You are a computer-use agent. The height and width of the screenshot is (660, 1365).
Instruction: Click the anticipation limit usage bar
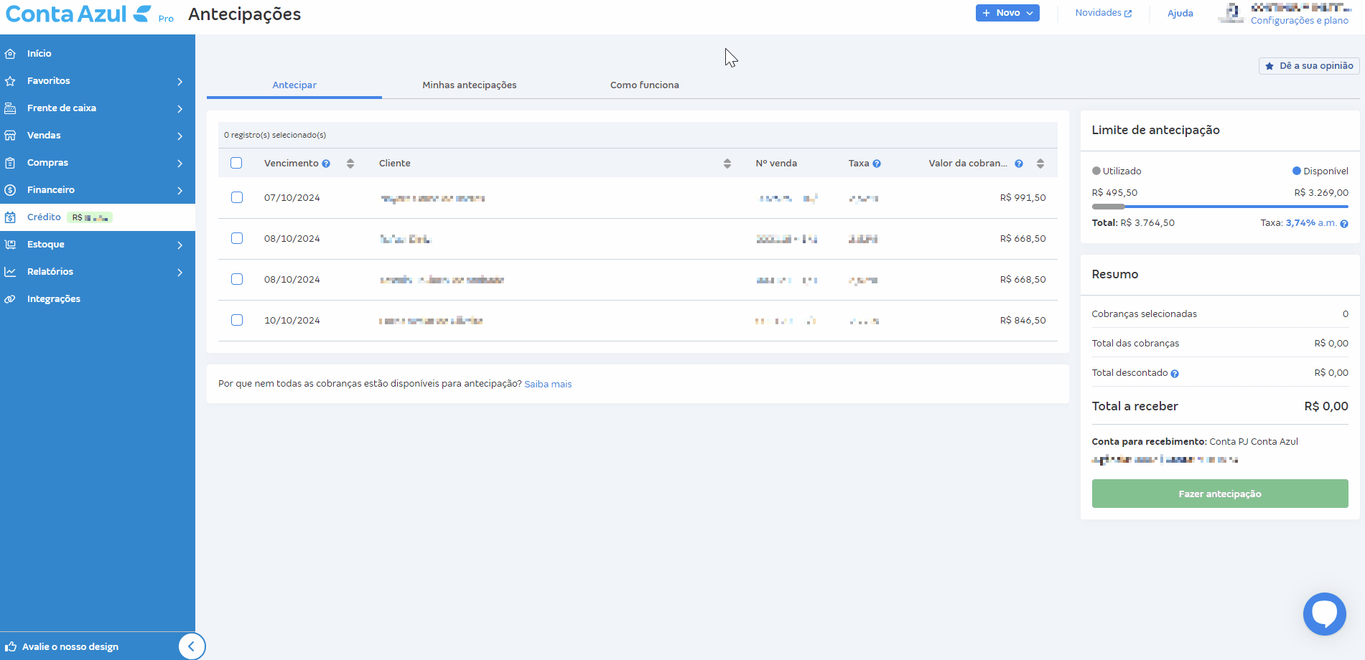tap(1219, 207)
